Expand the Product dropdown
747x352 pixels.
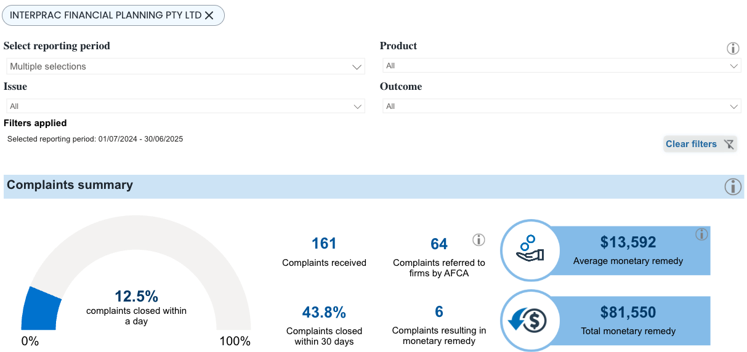coord(561,66)
